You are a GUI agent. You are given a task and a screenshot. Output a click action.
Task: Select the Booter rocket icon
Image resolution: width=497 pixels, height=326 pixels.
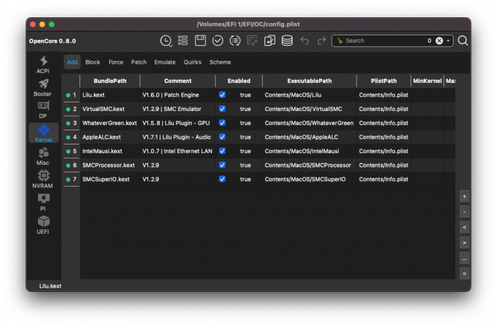click(43, 87)
